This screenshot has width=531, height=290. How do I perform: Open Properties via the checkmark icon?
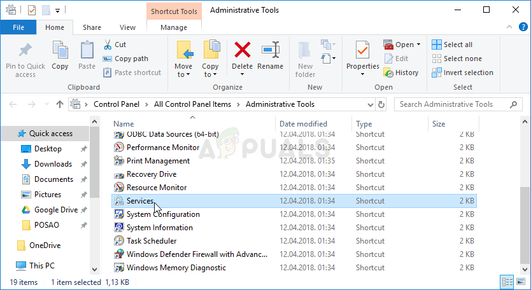click(362, 52)
